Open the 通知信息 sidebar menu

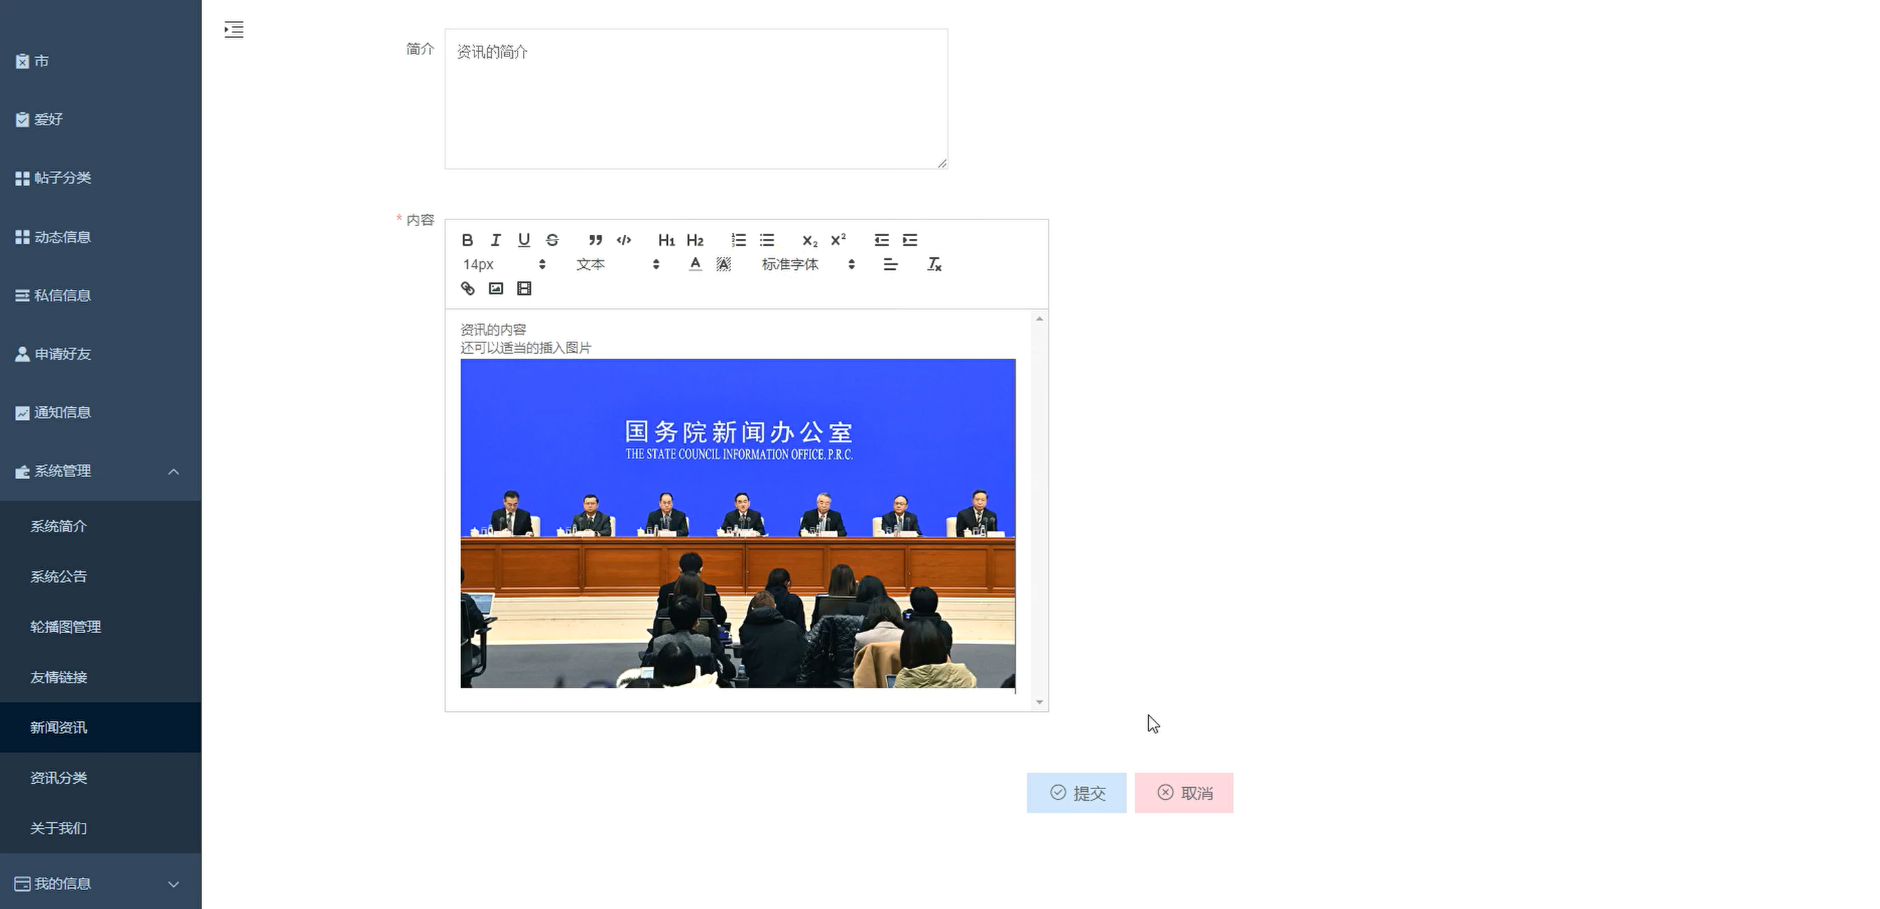(x=101, y=412)
